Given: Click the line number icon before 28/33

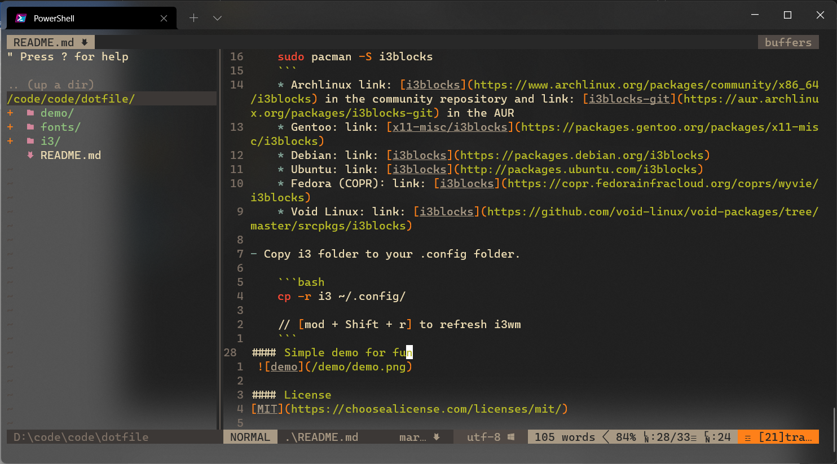Looking at the screenshot, I should (x=646, y=437).
